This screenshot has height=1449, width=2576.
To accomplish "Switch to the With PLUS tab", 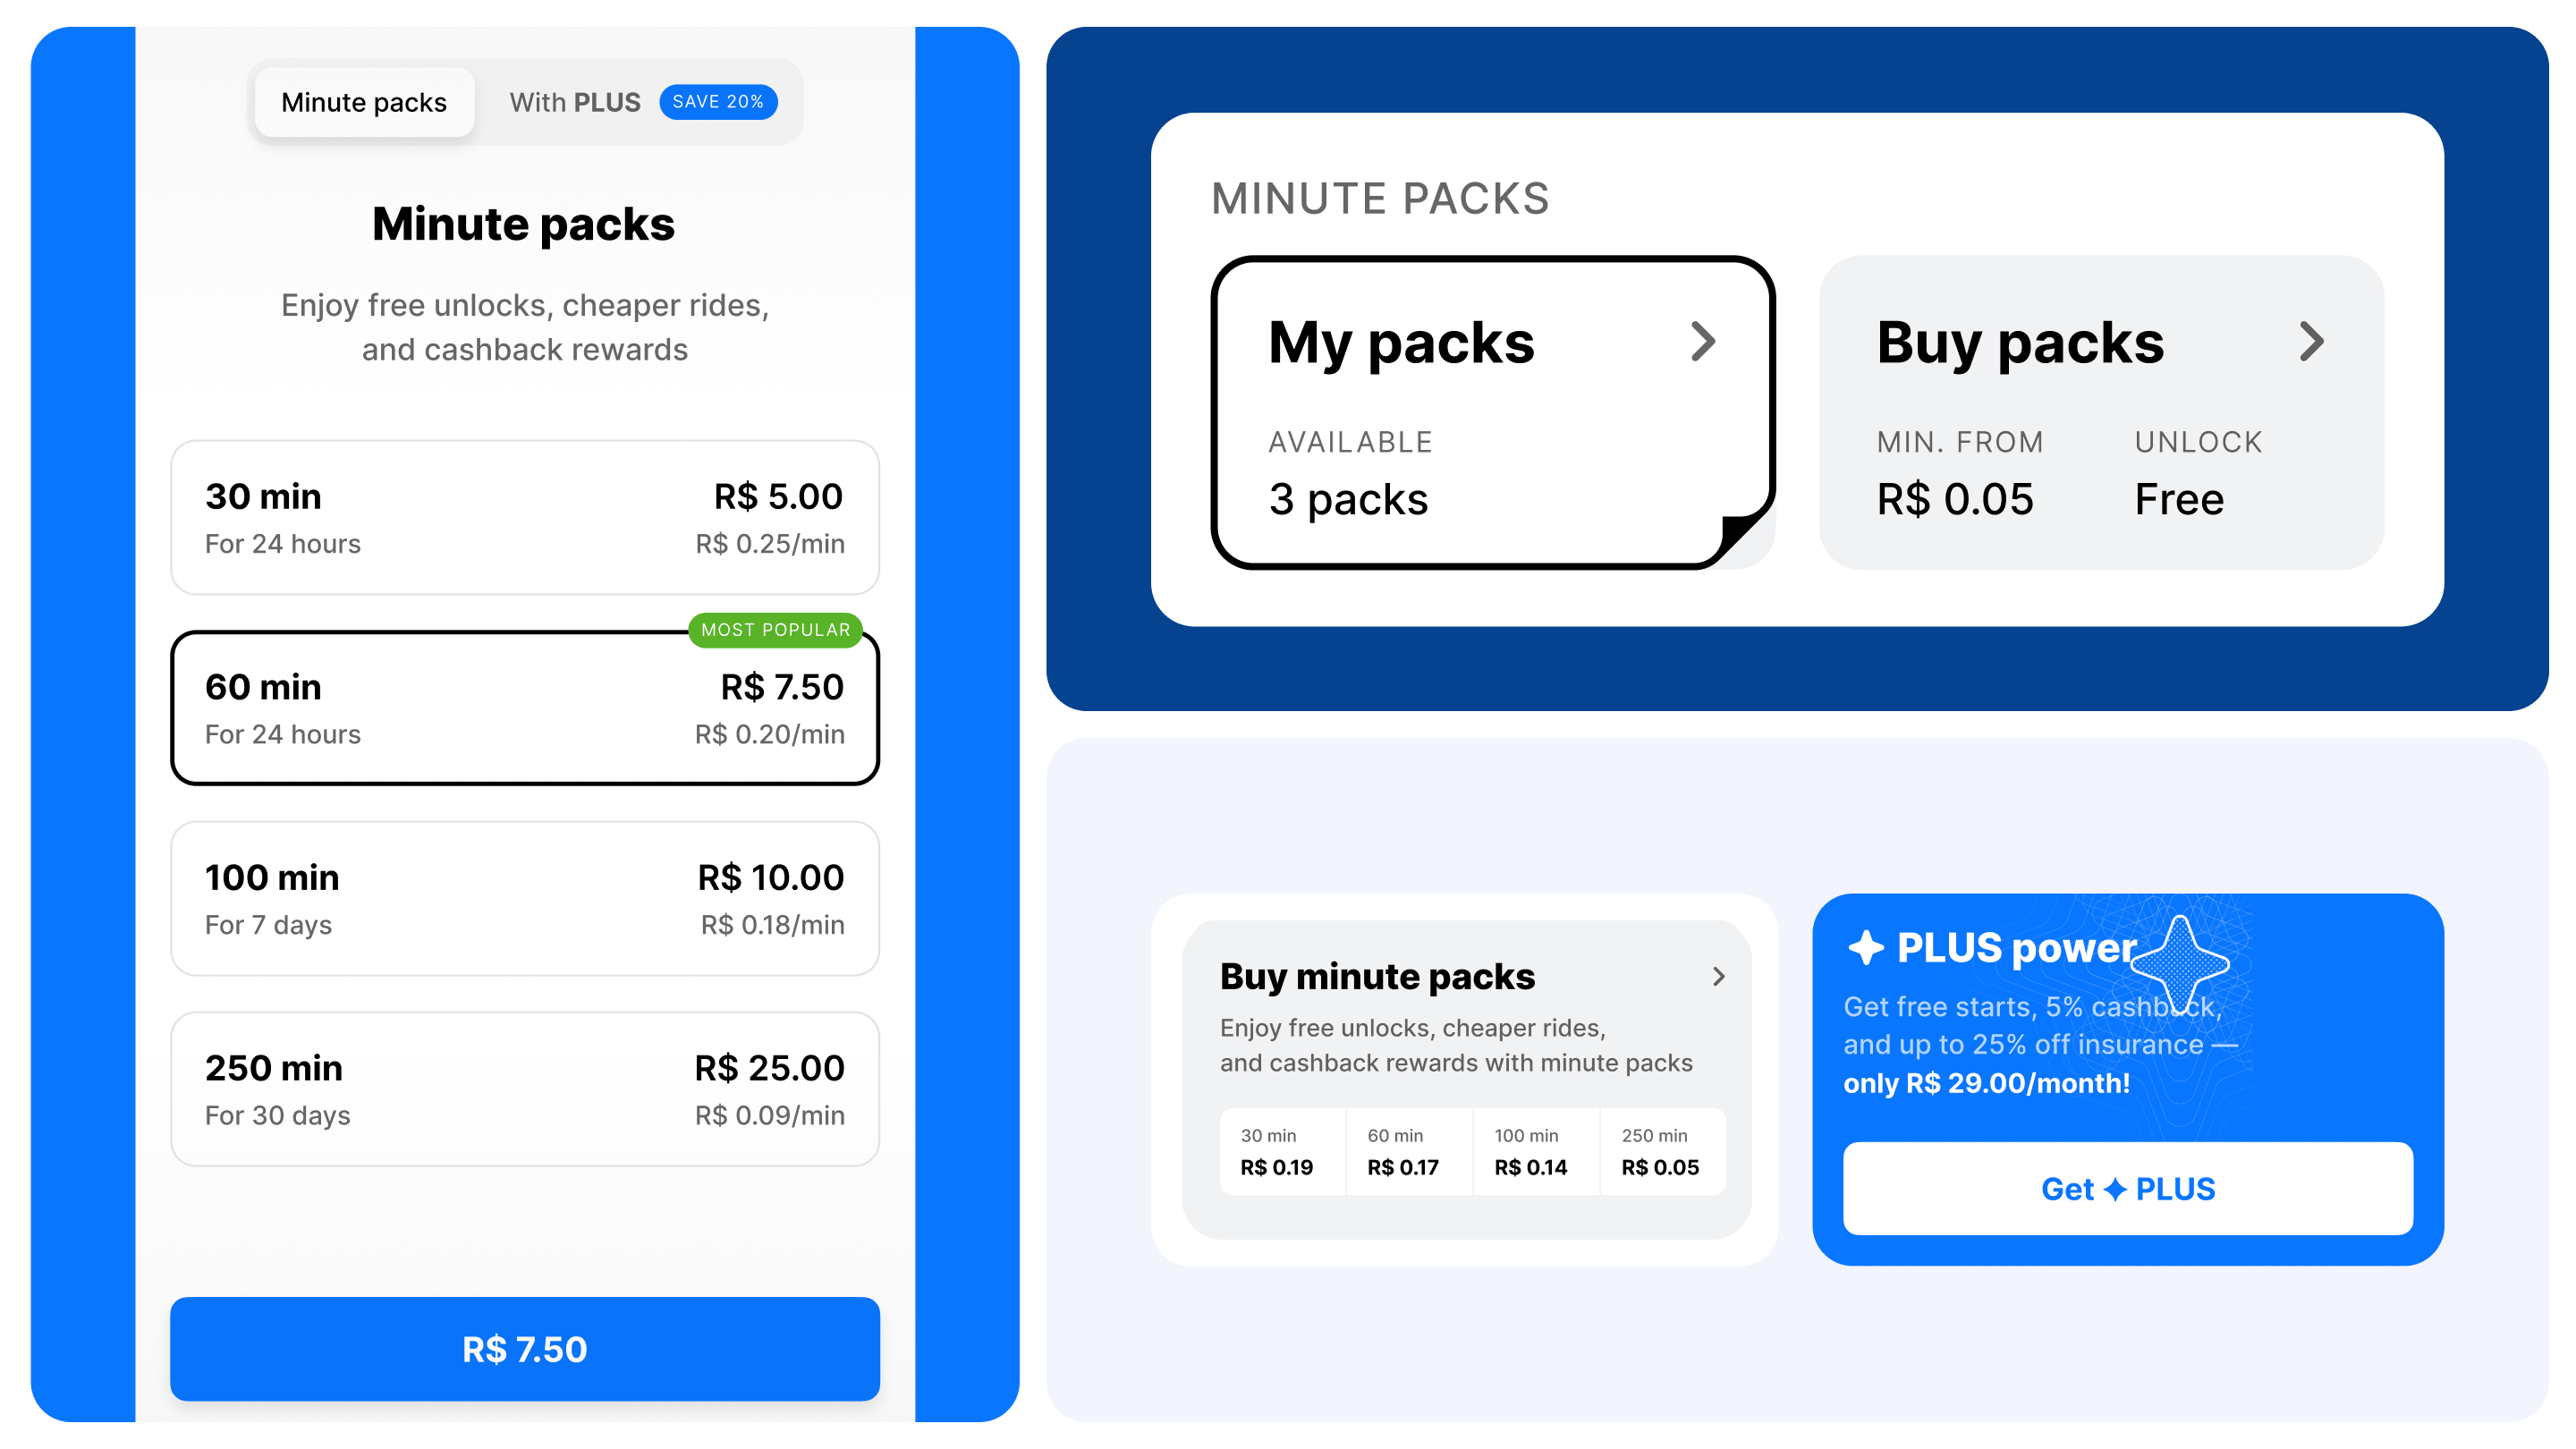I will (642, 102).
